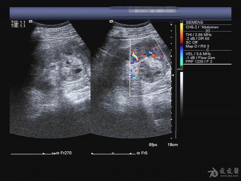Click the 'VEL / 3.6 MHz' text
The width and height of the screenshot is (241, 181).
pos(198,54)
